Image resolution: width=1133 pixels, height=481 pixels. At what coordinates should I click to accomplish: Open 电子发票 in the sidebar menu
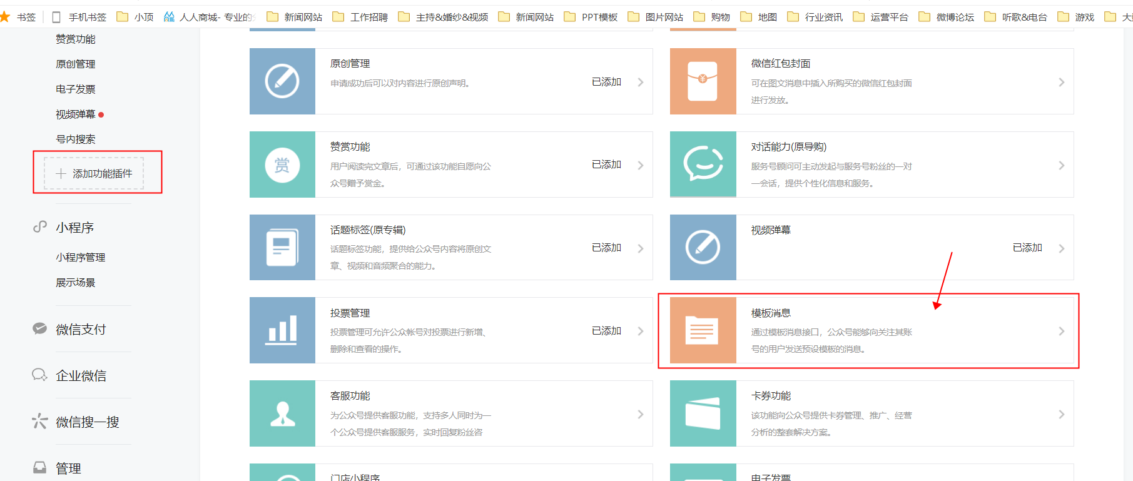tap(76, 89)
